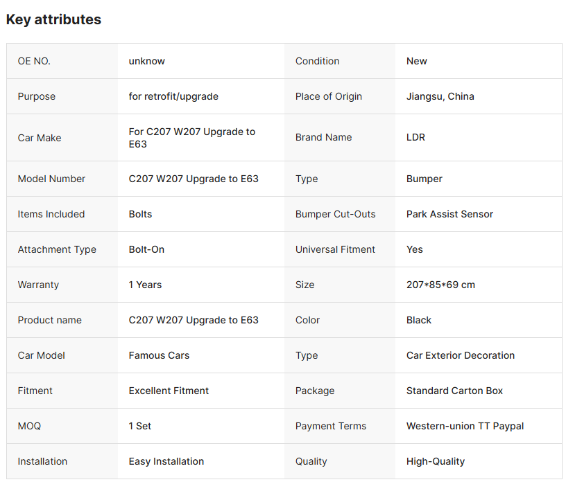Click the "Western-union TT Paypal" payment terms
The height and width of the screenshot is (482, 566).
(465, 426)
